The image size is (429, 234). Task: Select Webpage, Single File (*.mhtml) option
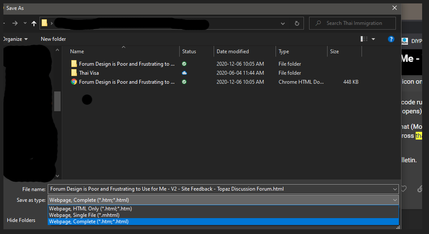click(x=84, y=215)
